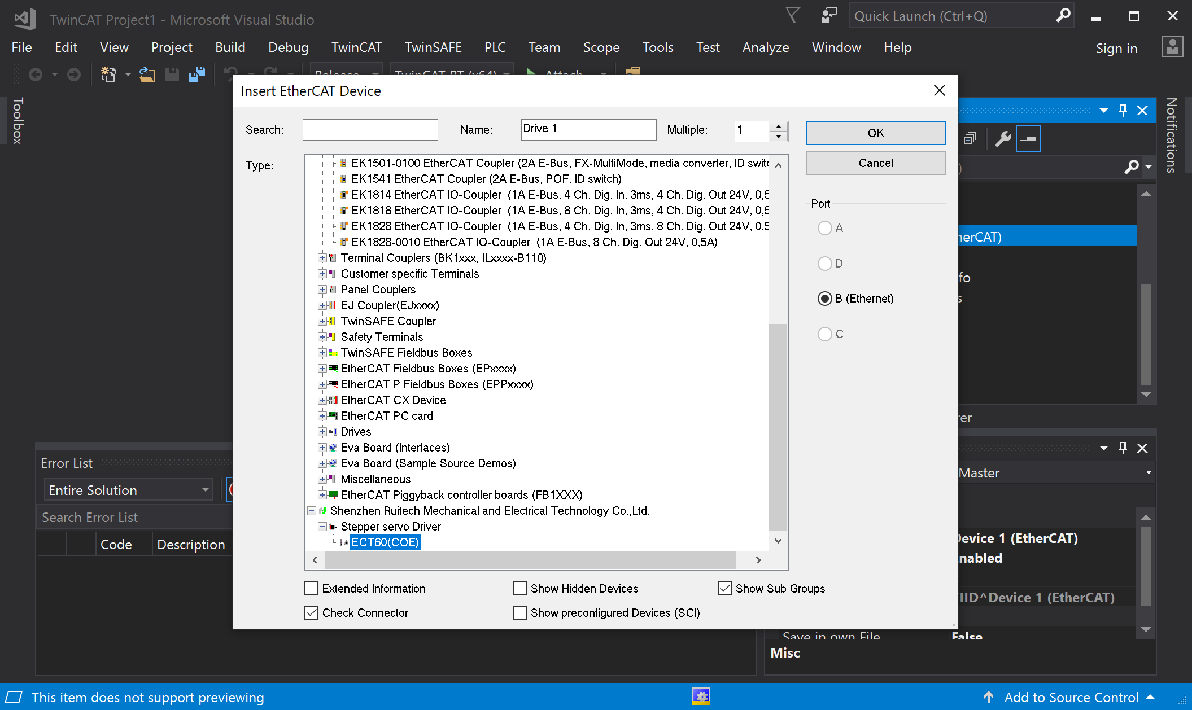
Task: Uncheck the Check Connector checkbox
Action: (311, 613)
